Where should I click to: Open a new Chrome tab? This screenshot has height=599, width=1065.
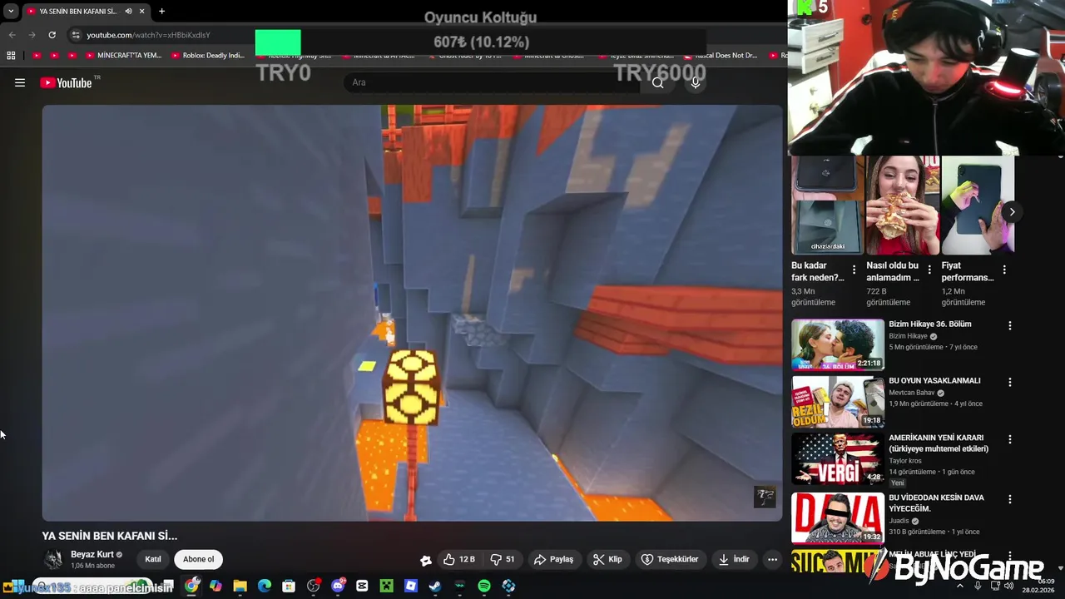(161, 11)
